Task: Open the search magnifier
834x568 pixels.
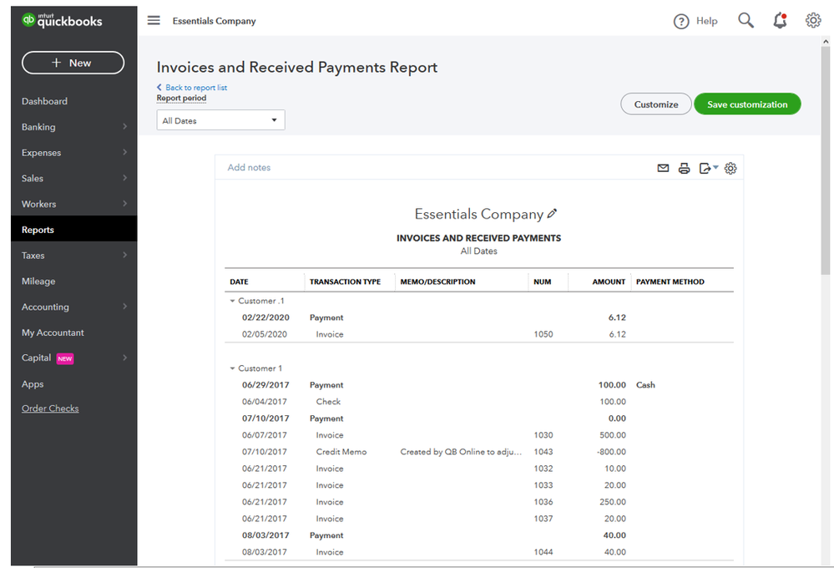Action: point(746,20)
